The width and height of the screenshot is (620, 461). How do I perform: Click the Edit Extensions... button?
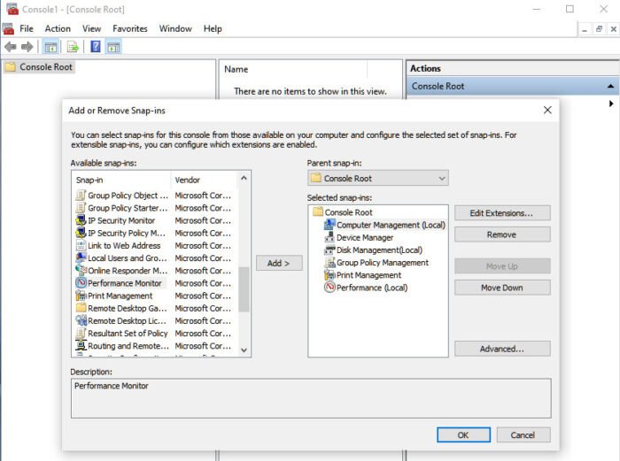[x=502, y=213]
